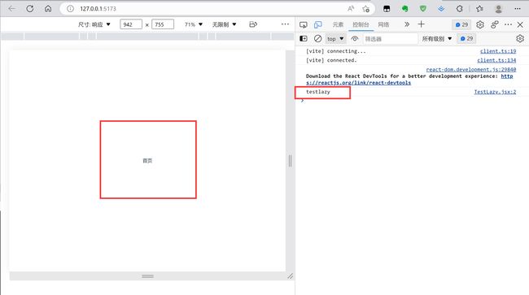The image size is (529, 295).
Task: Open the blue layered extension icon
Action: point(441,9)
